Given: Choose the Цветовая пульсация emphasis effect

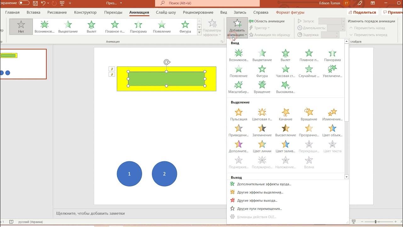Looking at the screenshot, I should 262,114.
